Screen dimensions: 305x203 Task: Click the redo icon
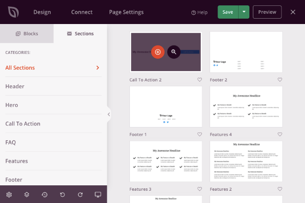(80, 195)
